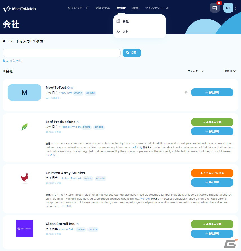241x251 pixels.
Task: Toggle MeetToTest visibility eye icon
Action: click(x=186, y=92)
